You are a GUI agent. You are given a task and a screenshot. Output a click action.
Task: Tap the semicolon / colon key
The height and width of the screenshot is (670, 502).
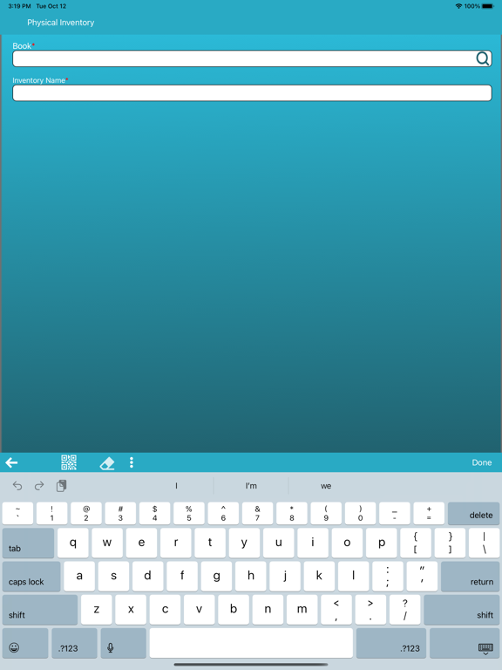pyautogui.click(x=388, y=576)
